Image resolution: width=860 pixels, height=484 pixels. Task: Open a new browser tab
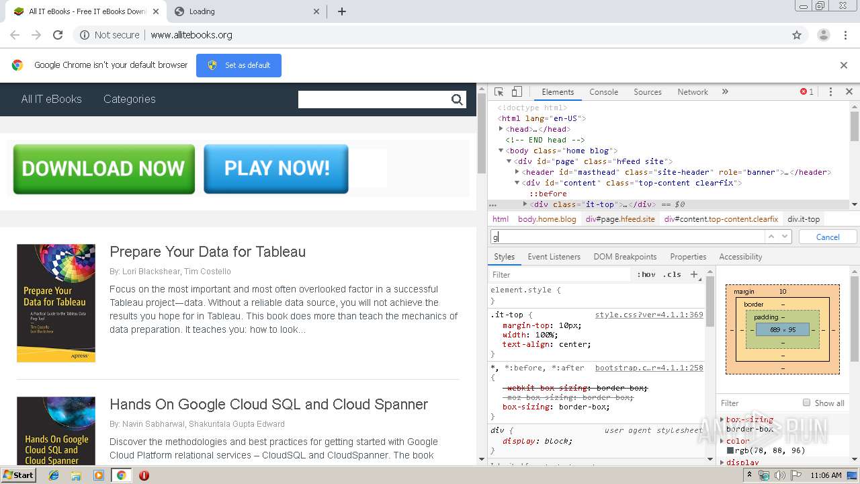[342, 11]
